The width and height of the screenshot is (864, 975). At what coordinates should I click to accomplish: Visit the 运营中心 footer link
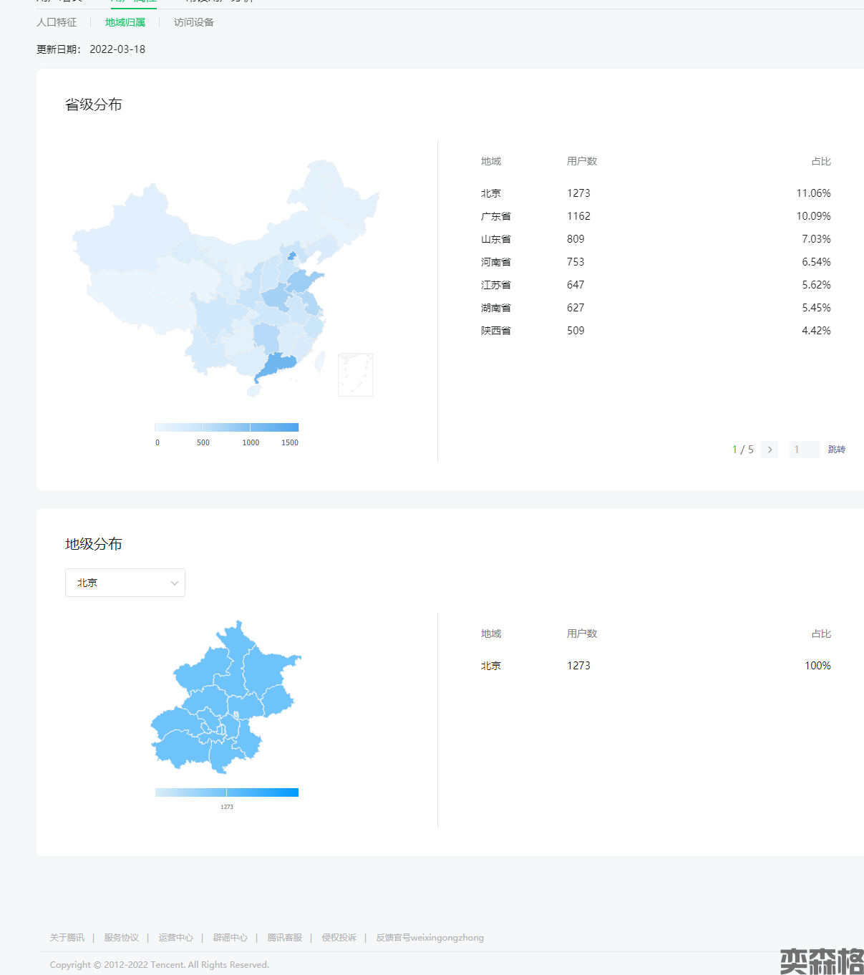coord(175,937)
